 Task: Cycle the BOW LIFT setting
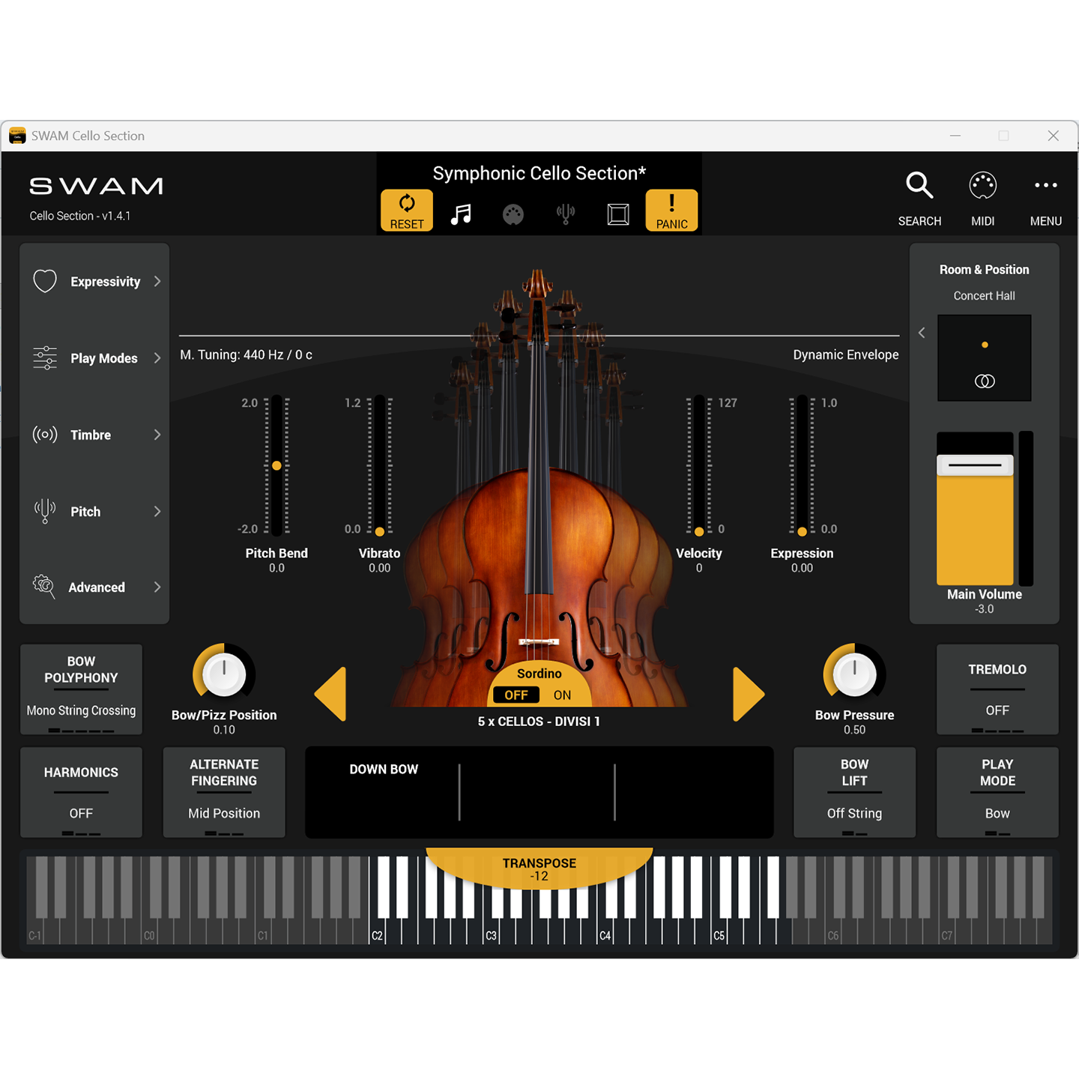pos(854,792)
